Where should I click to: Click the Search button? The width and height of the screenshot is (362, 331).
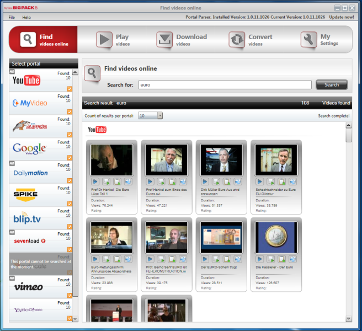click(332, 85)
